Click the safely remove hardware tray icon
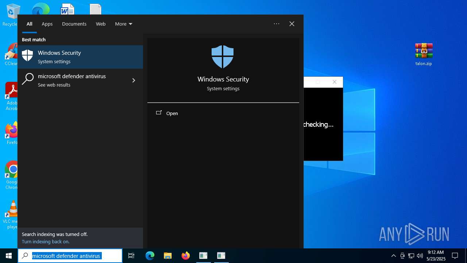 pyautogui.click(x=402, y=256)
